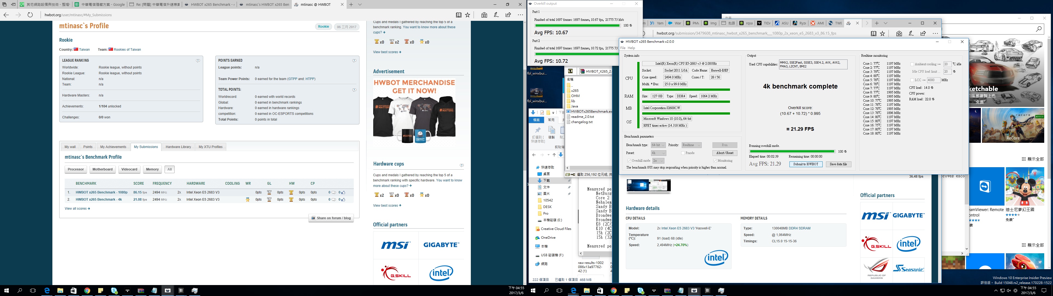Open Windows Store from left taskbar
Screen dimensions: 1053x296
click(73, 291)
